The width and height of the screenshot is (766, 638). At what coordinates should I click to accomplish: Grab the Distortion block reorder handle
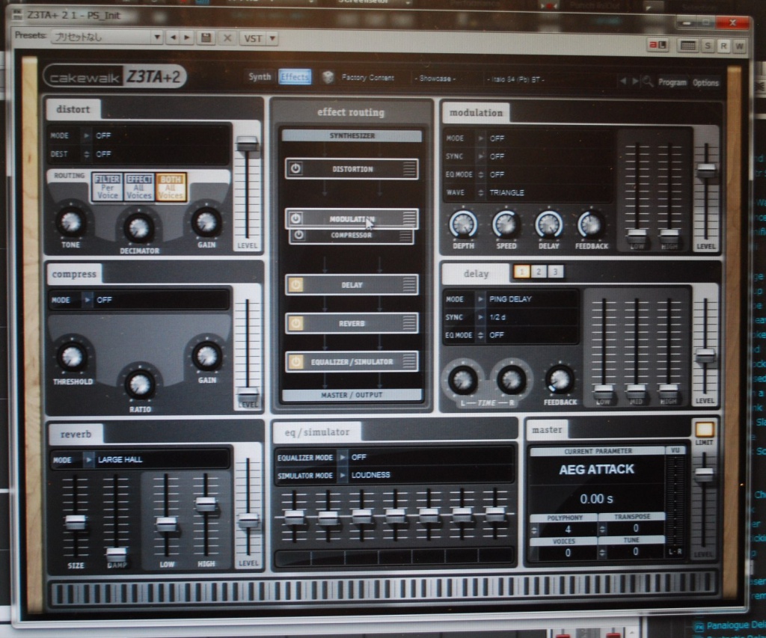409,169
